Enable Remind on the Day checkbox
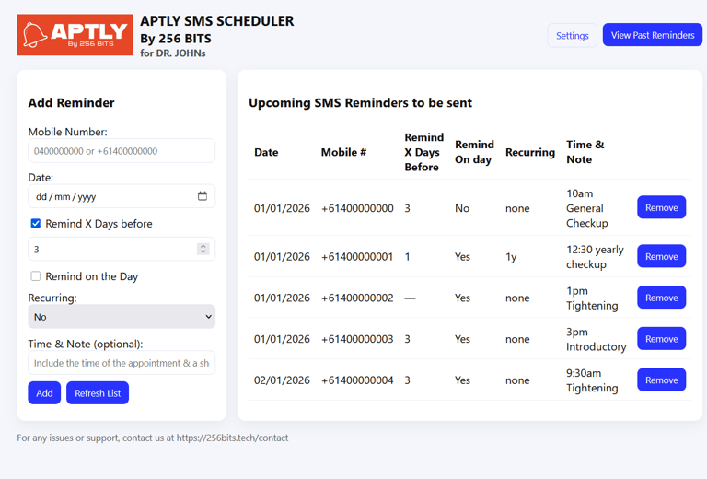Image resolution: width=707 pixels, height=479 pixels. 36,276
